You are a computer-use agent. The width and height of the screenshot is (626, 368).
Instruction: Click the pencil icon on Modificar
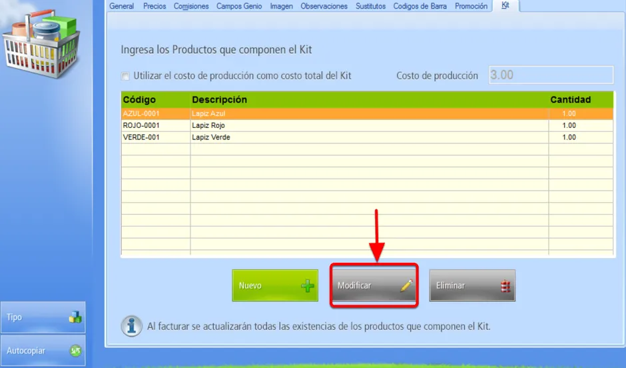click(406, 285)
